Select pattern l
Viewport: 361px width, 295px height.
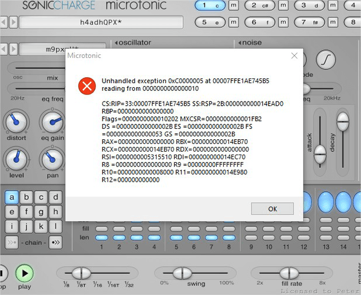55,227
